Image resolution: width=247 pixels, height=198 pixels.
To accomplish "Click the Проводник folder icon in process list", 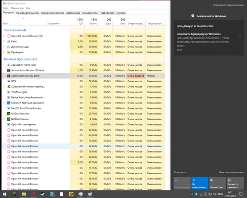I will 9,52.
